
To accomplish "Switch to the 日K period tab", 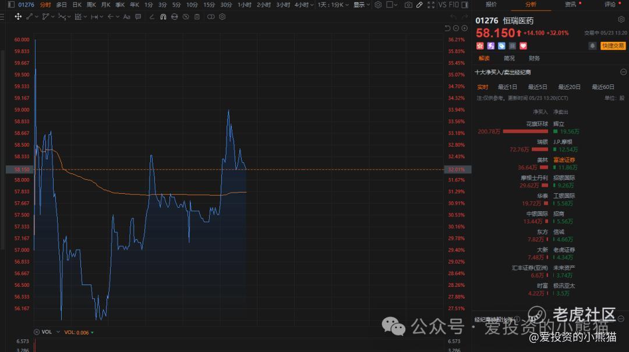I will pos(77,5).
